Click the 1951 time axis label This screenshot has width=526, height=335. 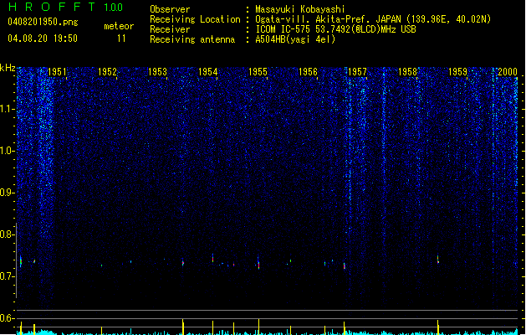tap(57, 72)
